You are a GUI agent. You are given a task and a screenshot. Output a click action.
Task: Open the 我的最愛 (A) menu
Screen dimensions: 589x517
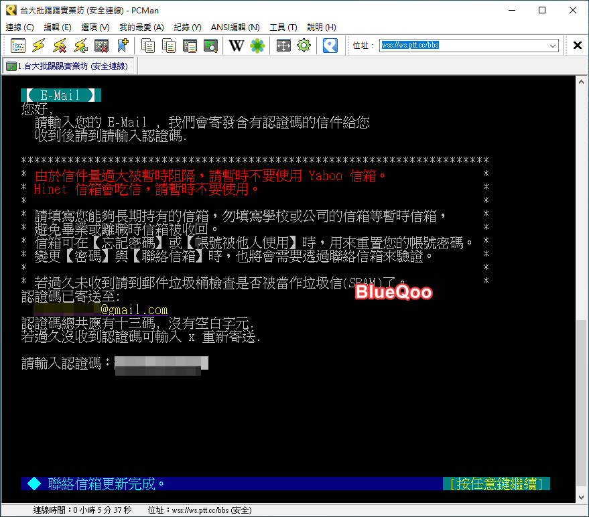click(141, 27)
